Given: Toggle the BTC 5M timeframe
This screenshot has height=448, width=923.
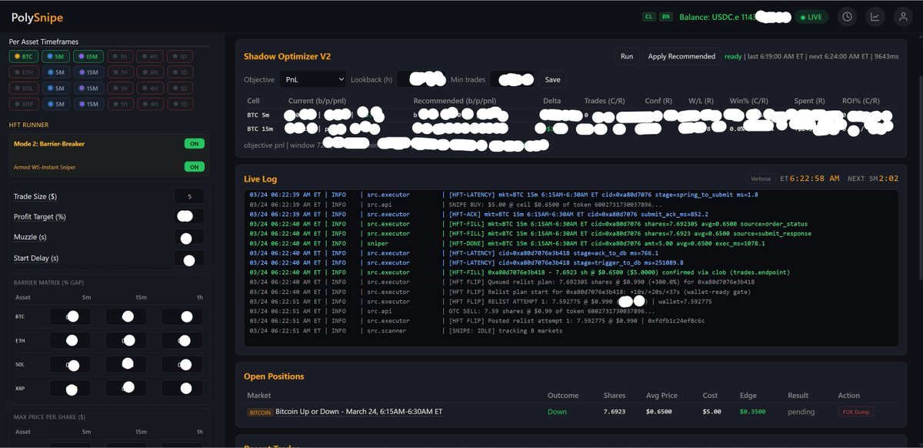Looking at the screenshot, I should coord(57,56).
